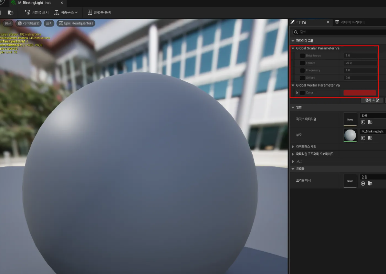386x274 pixels.
Task: Select the M_BlinkingLight_Inst document tab
Action: pos(34,3)
